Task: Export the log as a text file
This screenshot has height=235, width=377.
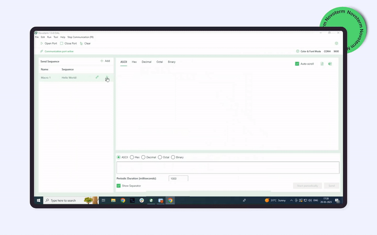Action: coord(322,63)
